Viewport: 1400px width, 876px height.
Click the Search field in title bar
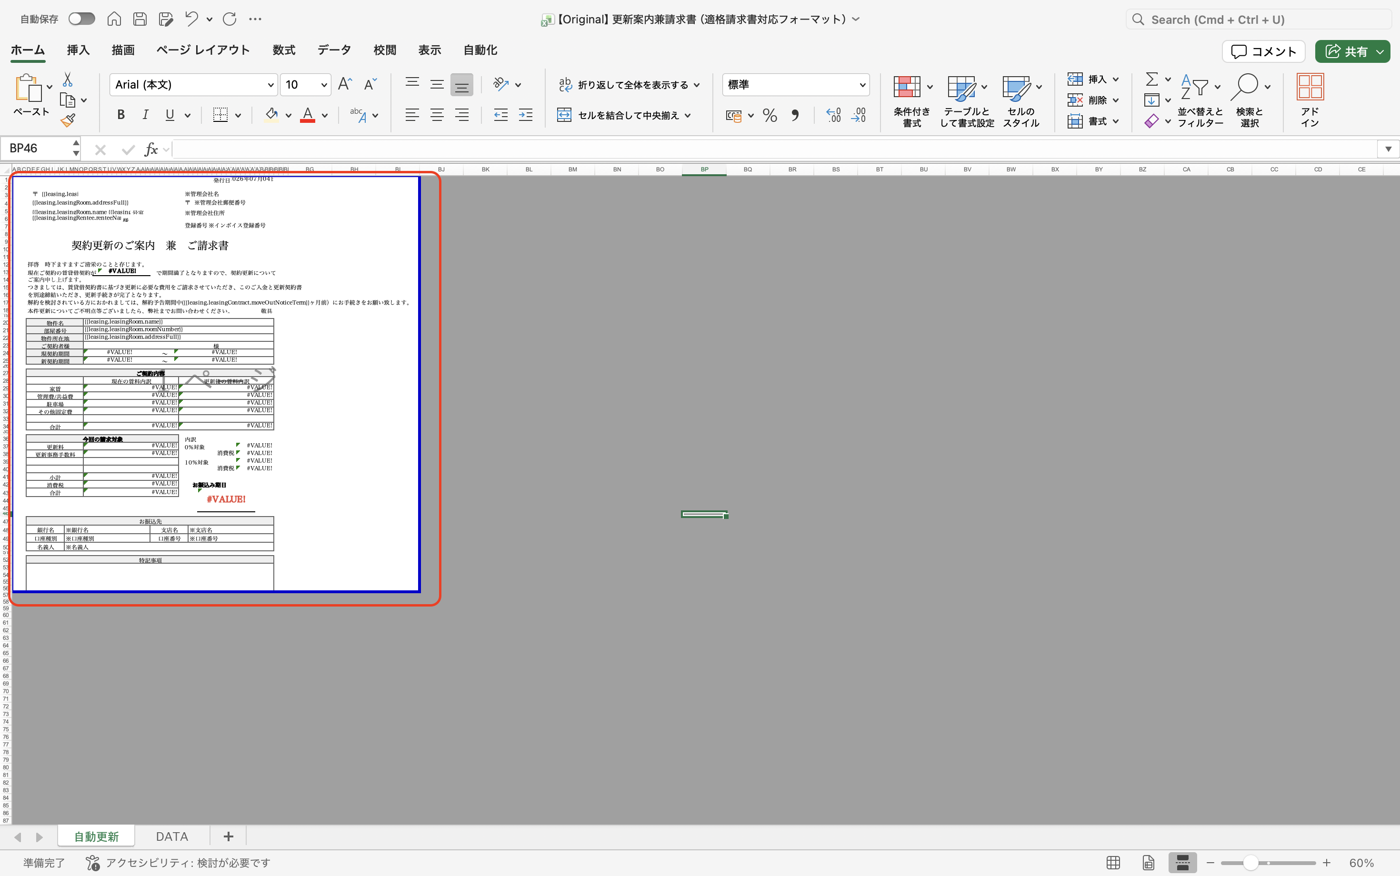coord(1258,19)
